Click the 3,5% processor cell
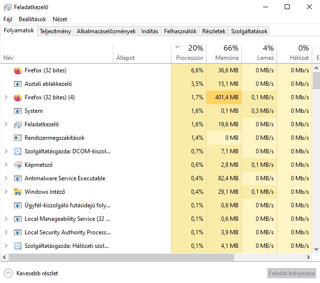Viewport: 320px width, 283px height. click(189, 84)
